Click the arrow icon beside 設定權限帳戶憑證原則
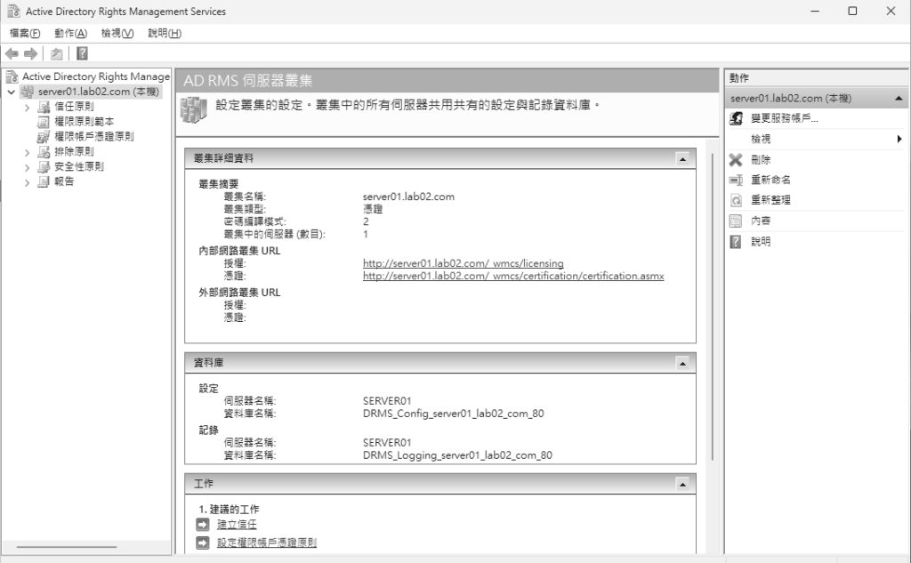The width and height of the screenshot is (911, 563). coord(203,543)
